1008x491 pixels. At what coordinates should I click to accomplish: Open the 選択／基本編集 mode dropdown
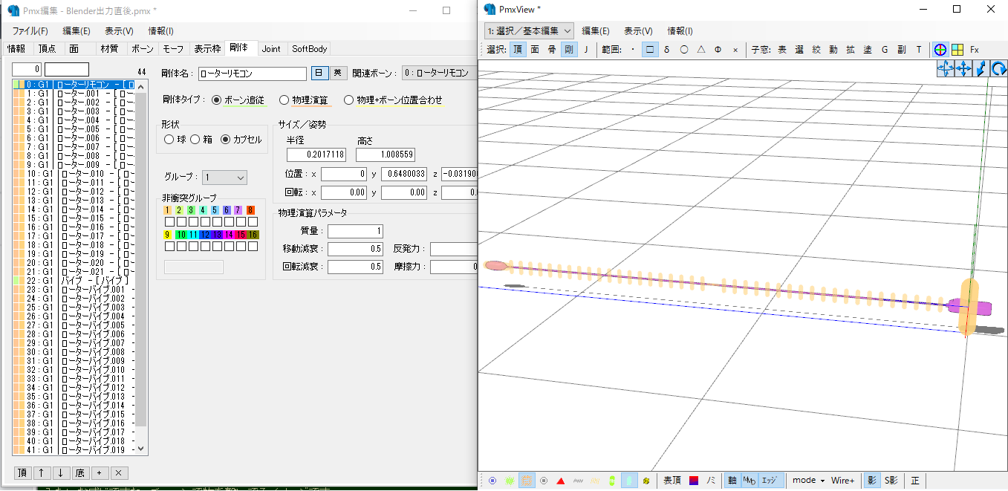(x=529, y=30)
